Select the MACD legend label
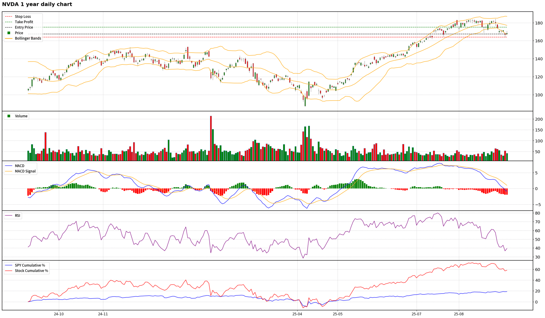The image size is (545, 318). 20,166
